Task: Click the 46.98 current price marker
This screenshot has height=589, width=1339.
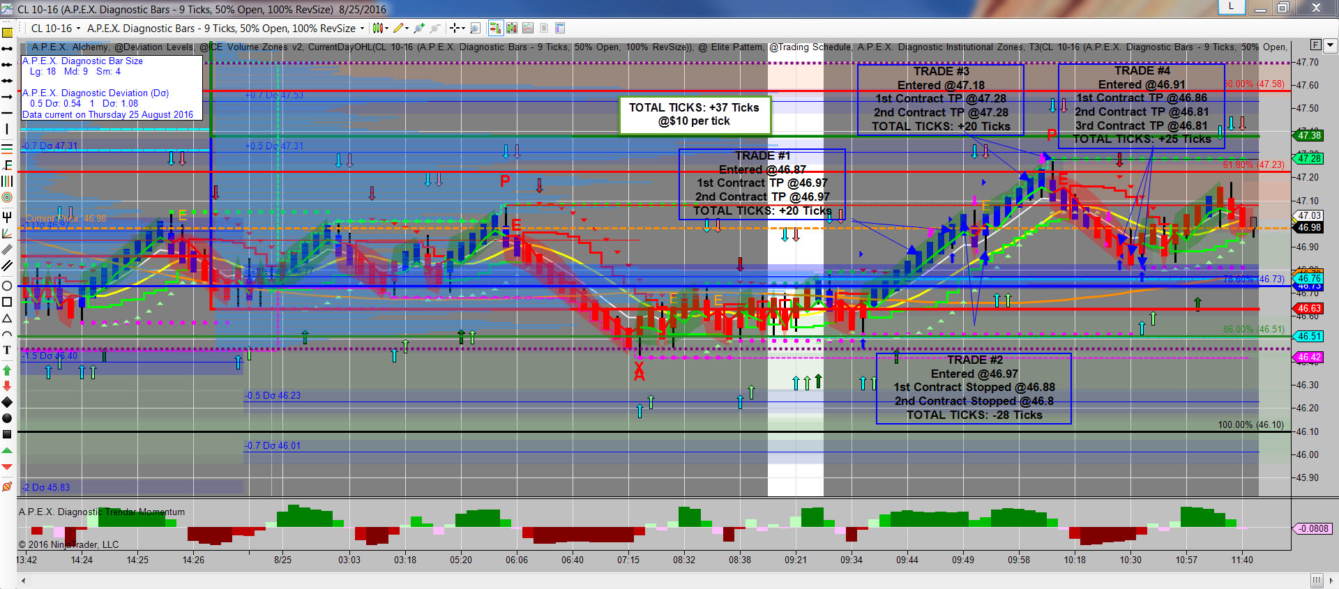Action: coord(1309,227)
